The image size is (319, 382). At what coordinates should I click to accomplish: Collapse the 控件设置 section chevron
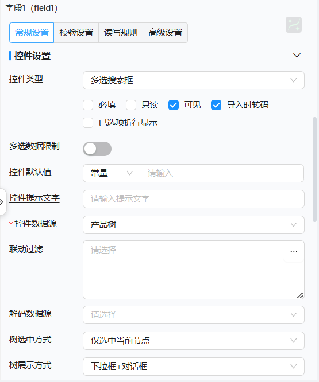click(x=297, y=56)
